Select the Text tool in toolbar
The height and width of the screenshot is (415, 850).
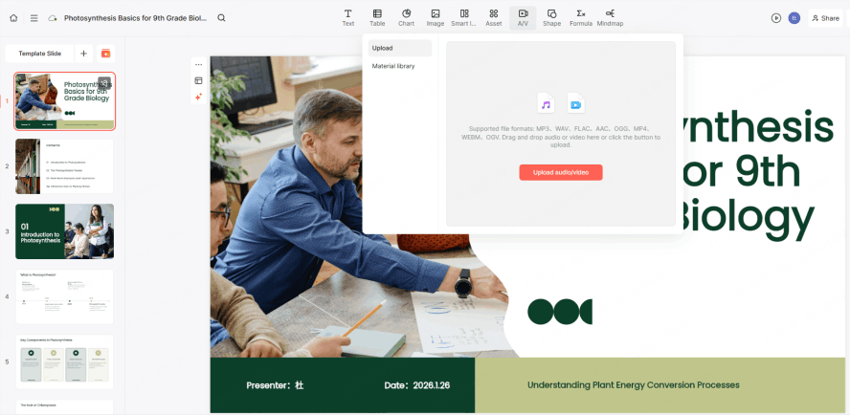coord(348,18)
